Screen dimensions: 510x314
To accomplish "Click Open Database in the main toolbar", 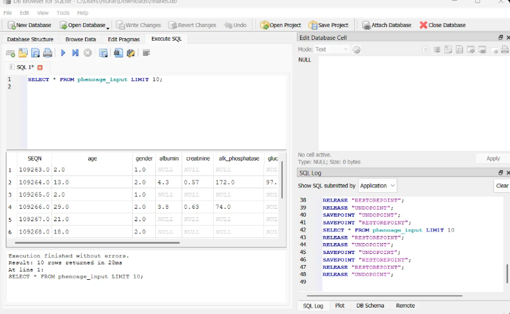I will tap(82, 25).
